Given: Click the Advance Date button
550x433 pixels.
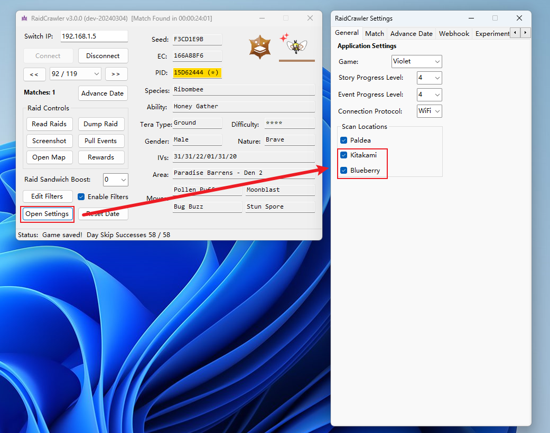Looking at the screenshot, I should click(102, 93).
